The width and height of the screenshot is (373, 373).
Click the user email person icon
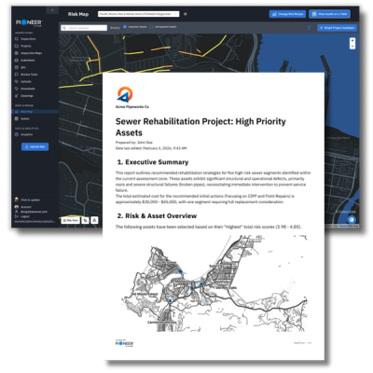[x=17, y=212]
